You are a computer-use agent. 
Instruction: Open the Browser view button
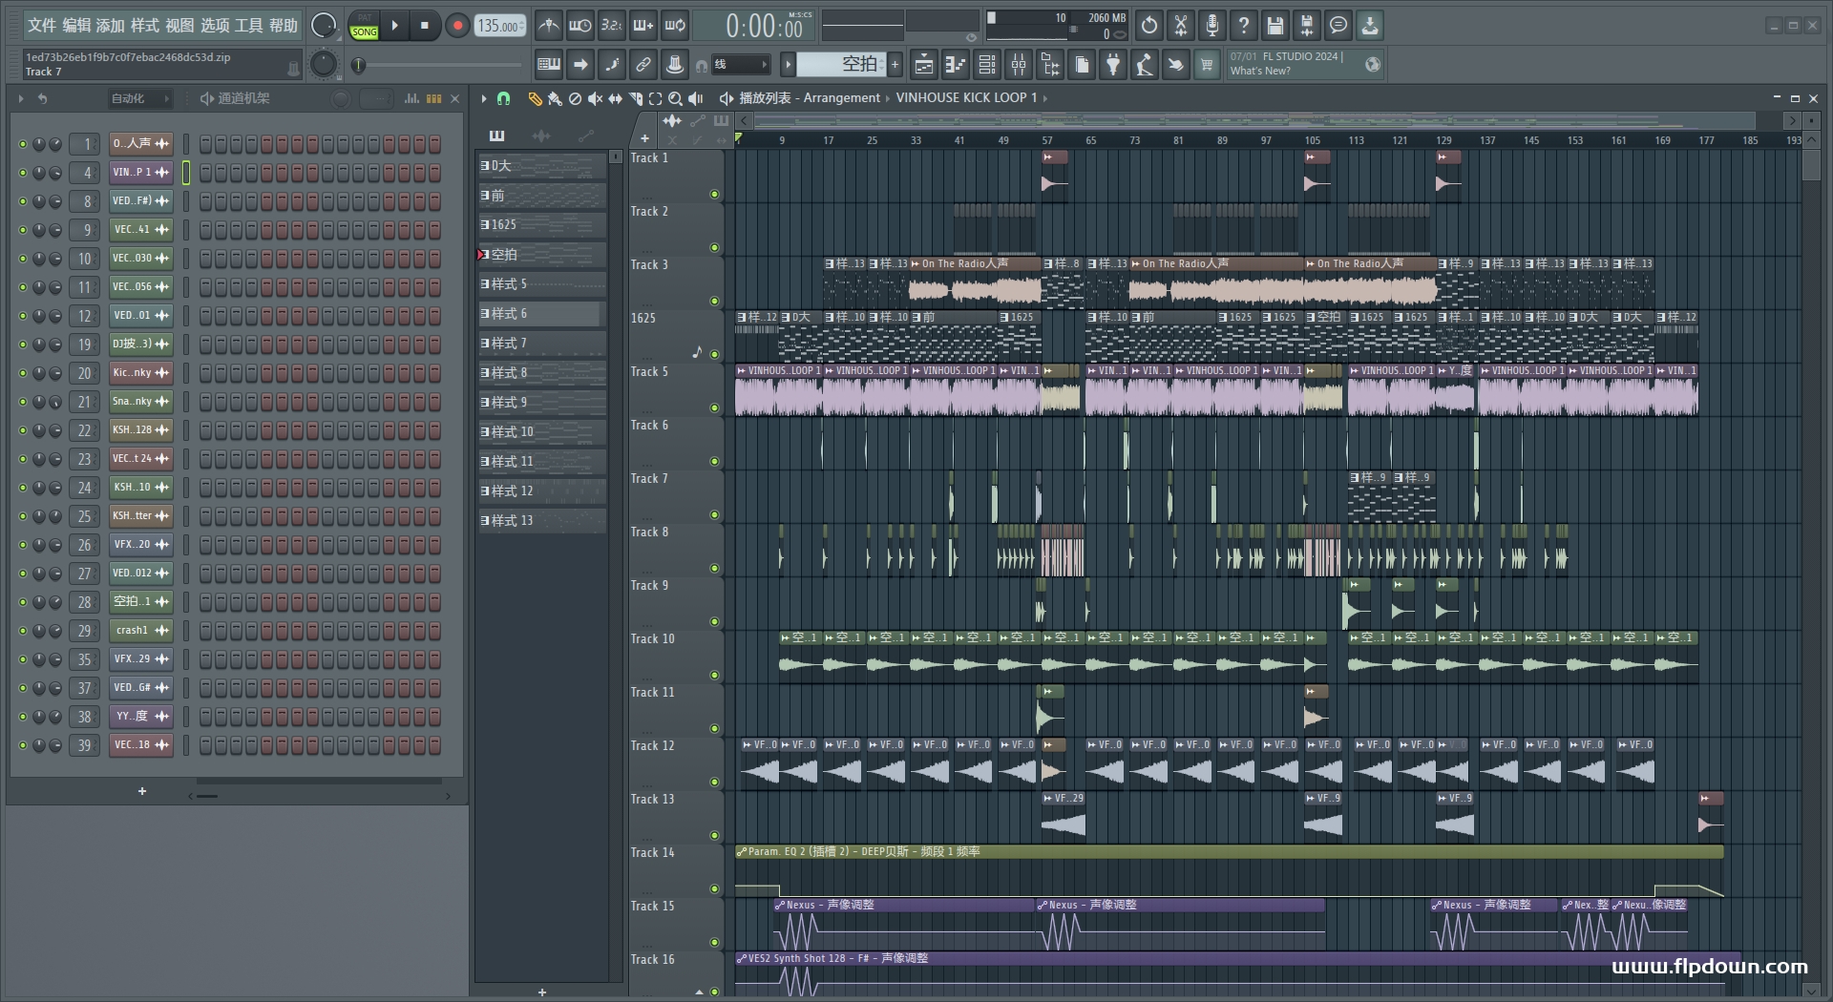pyautogui.click(x=1050, y=64)
